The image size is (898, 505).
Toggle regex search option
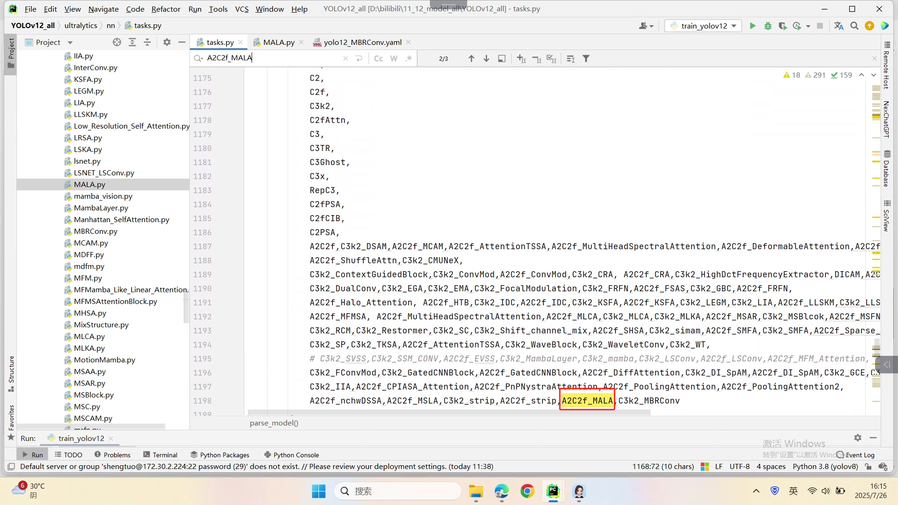tap(409, 58)
